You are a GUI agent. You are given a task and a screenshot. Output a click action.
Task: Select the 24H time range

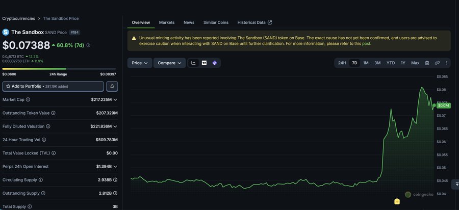[342, 63]
